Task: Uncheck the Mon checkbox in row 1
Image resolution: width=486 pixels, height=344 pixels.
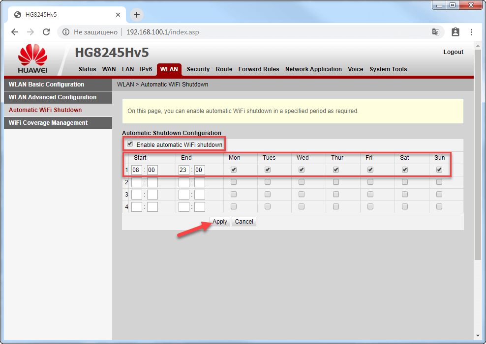Action: point(234,170)
